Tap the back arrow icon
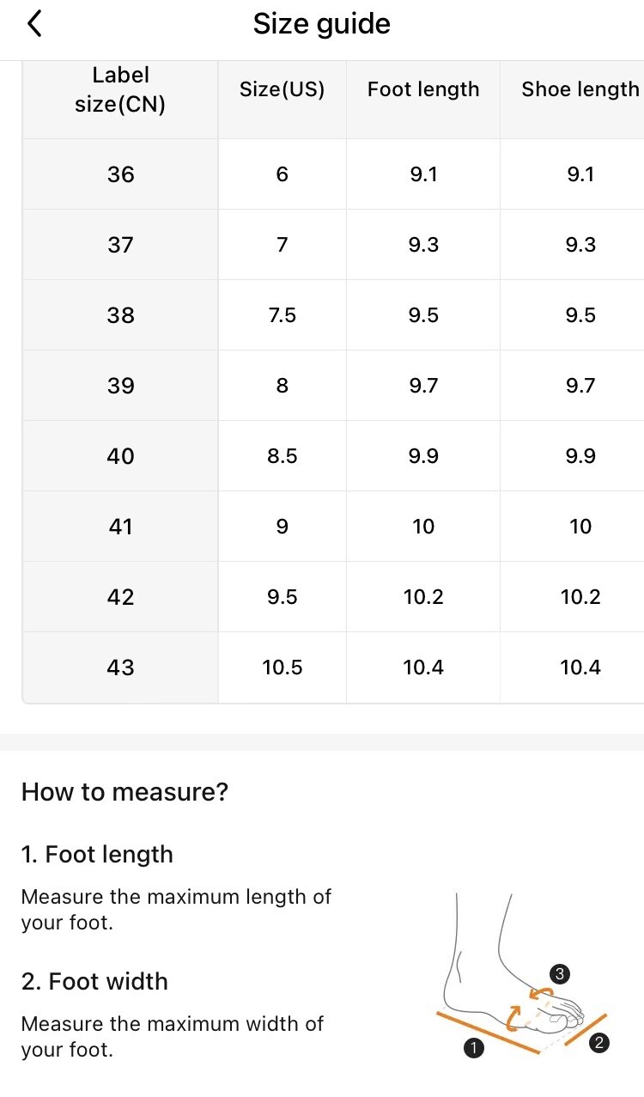 click(x=34, y=24)
